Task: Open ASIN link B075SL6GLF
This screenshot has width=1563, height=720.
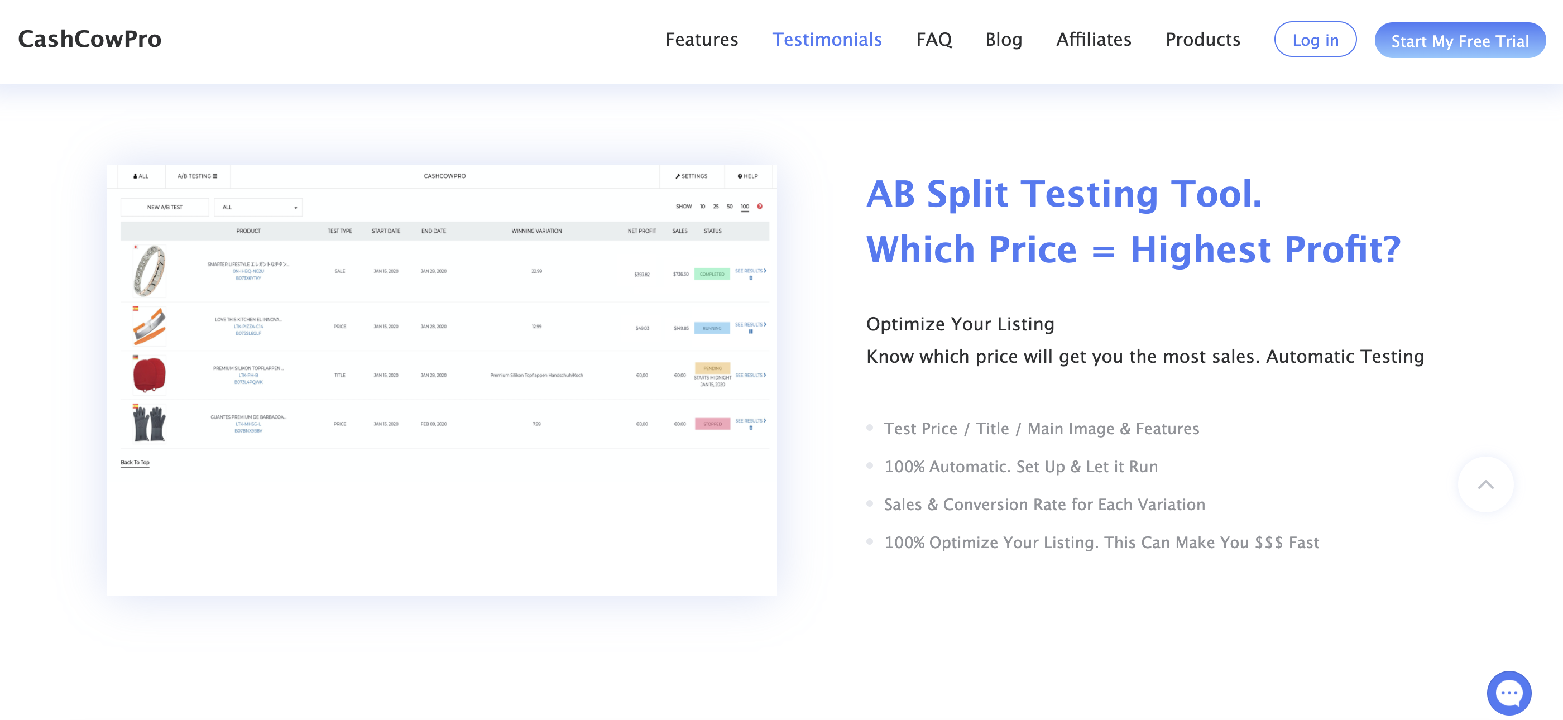Action: [248, 333]
